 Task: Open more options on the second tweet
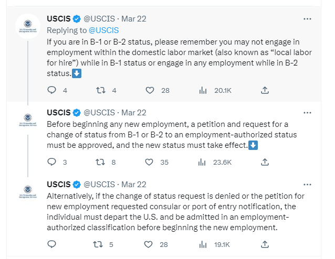click(308, 113)
